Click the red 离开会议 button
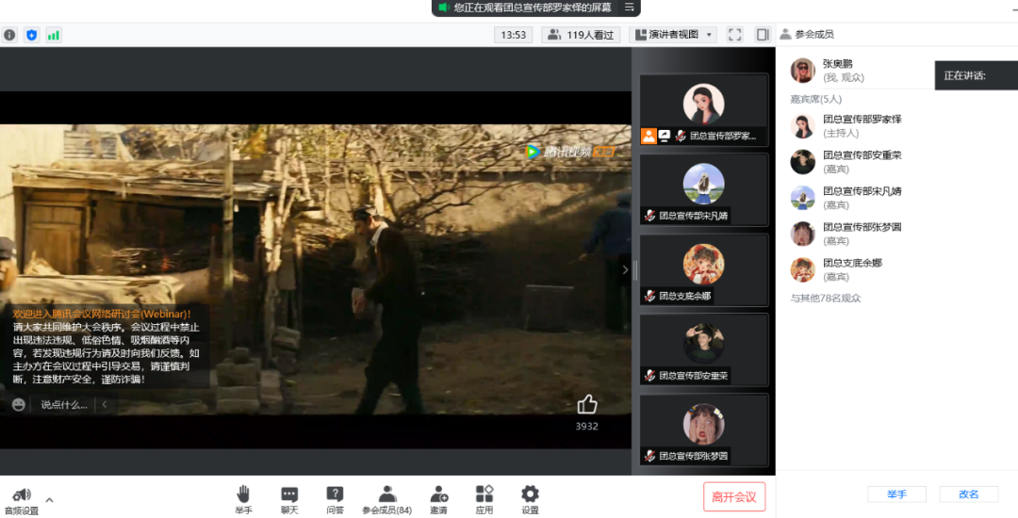 tap(734, 496)
